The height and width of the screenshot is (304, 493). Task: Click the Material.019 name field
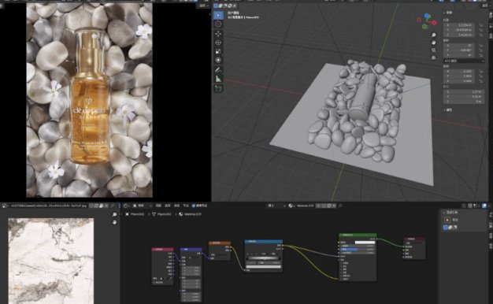305,206
